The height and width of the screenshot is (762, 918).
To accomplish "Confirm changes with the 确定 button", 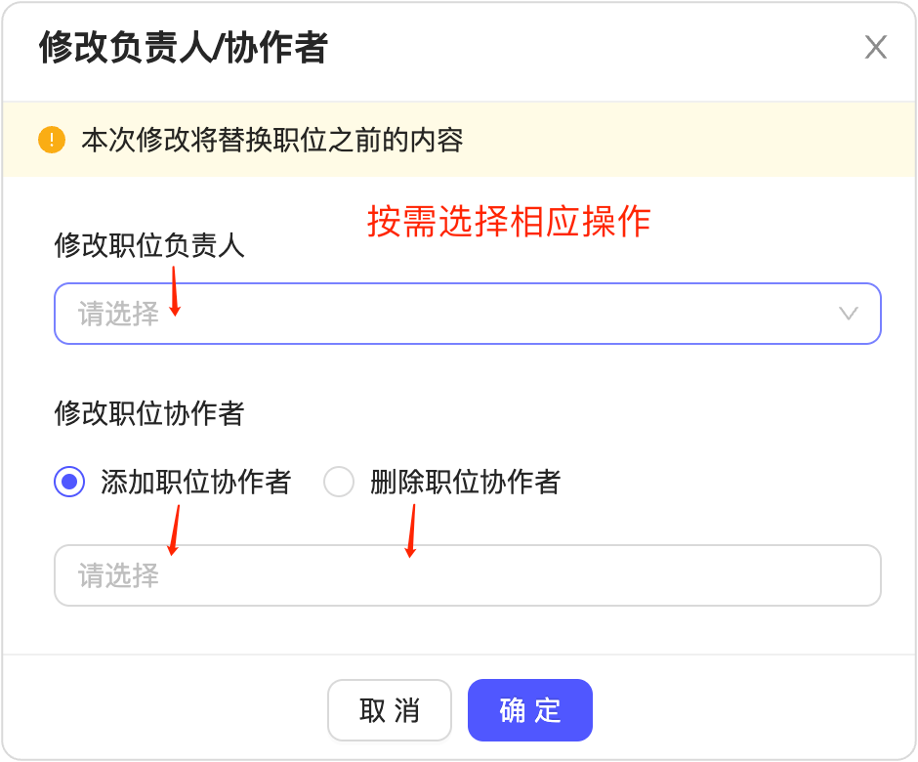I will click(x=529, y=710).
